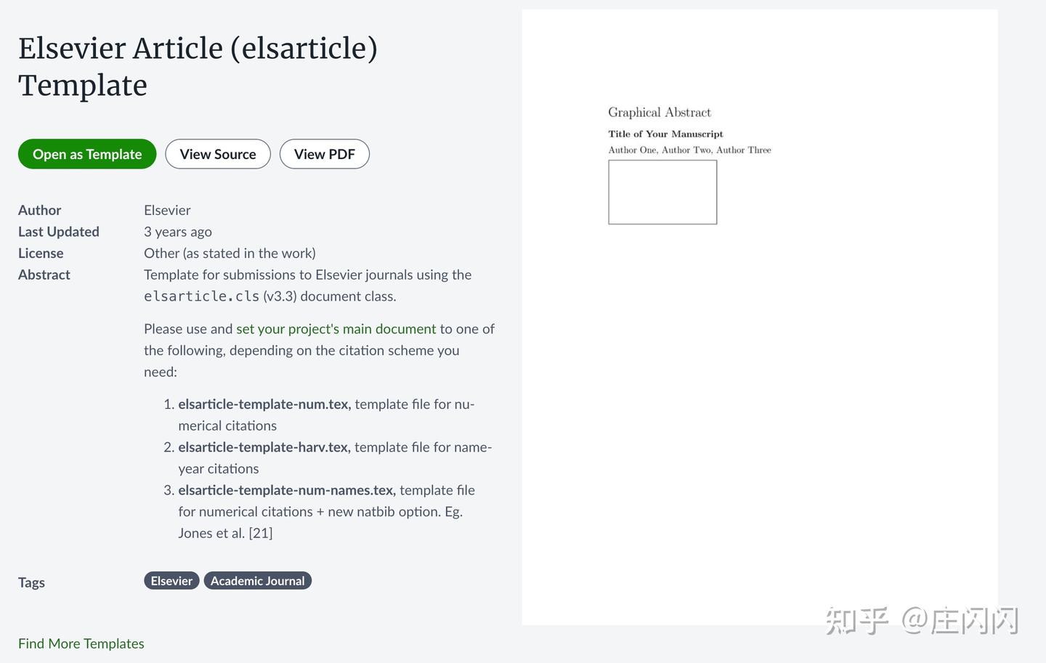The width and height of the screenshot is (1046, 663).
Task: Select the Academic Journal tag
Action: click(x=257, y=581)
